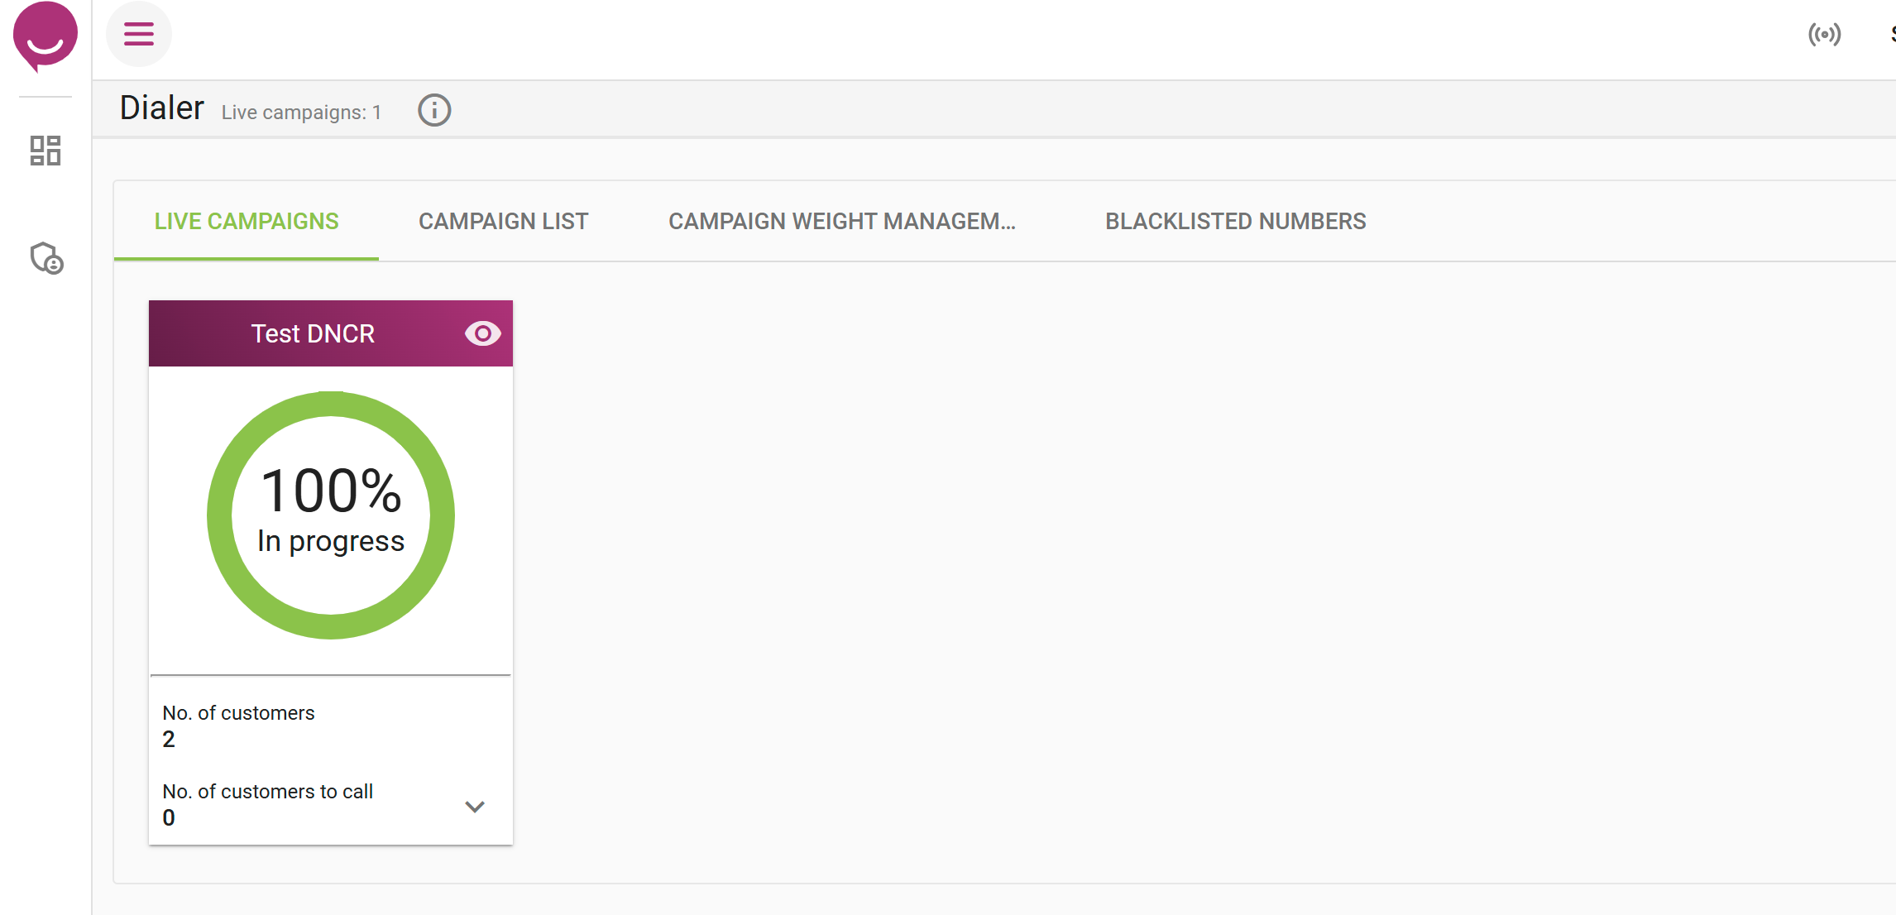Open the shield user sidebar icon
The image size is (1896, 915).
[46, 258]
